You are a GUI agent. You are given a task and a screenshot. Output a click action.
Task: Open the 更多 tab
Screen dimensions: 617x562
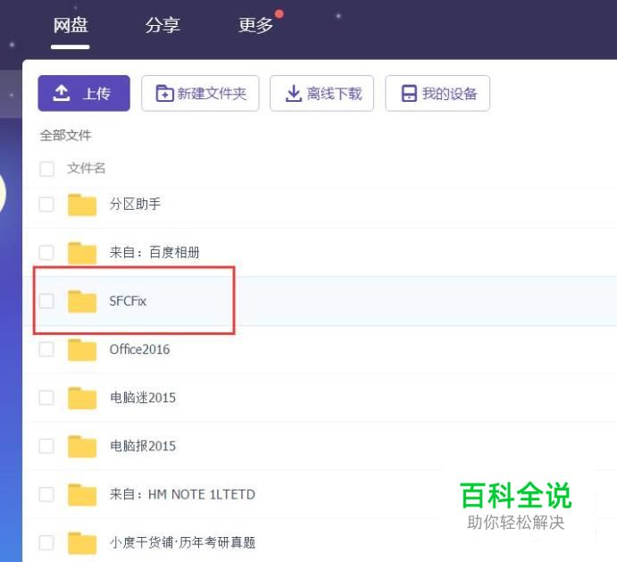(255, 26)
